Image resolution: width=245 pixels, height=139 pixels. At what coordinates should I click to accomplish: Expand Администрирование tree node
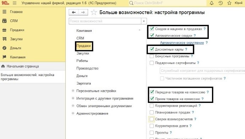pos(73,113)
